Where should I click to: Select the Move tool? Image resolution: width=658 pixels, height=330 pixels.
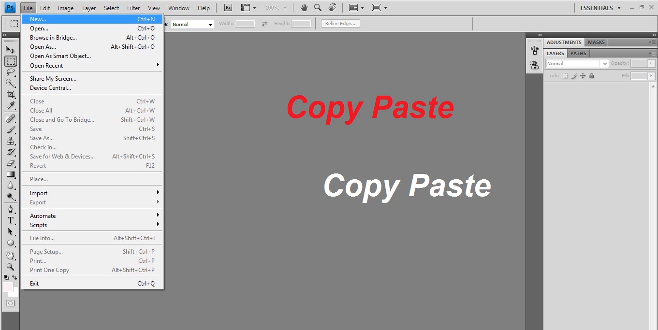tap(10, 50)
